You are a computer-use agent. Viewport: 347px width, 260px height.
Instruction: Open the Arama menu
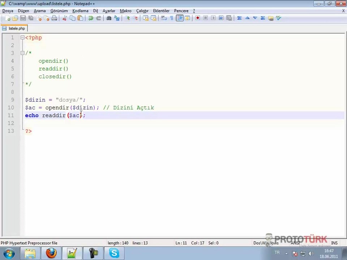click(x=40, y=11)
